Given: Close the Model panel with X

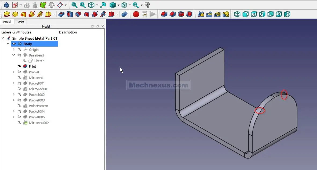Looking at the screenshot, I should [x=103, y=27].
